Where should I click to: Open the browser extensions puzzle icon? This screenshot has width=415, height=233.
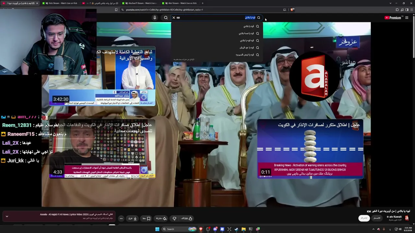pos(397,10)
